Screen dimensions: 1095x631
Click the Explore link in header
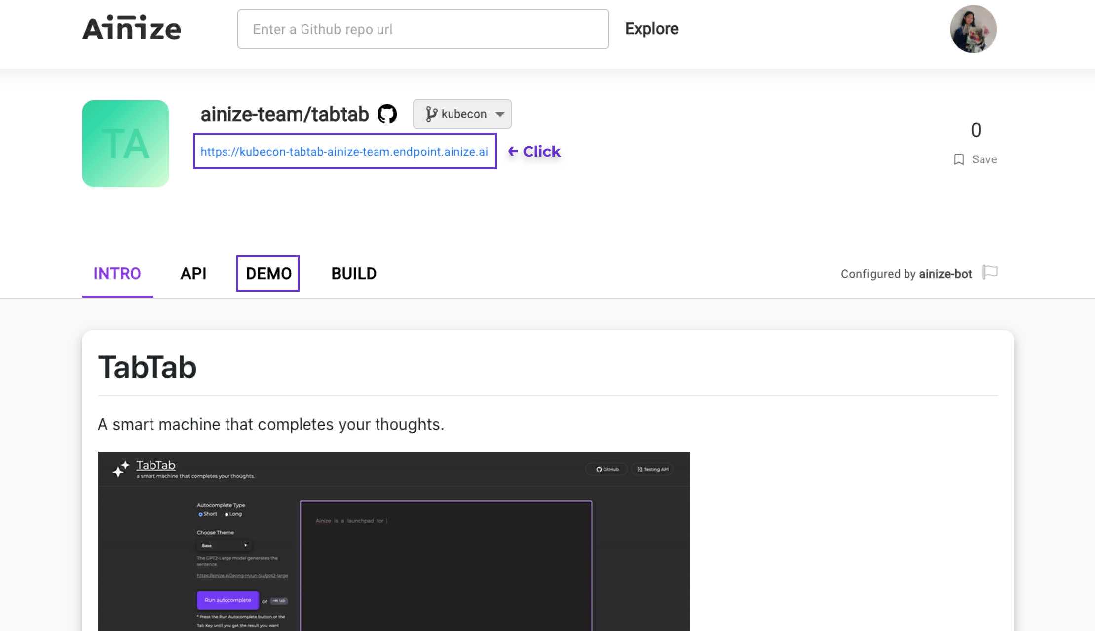[651, 29]
